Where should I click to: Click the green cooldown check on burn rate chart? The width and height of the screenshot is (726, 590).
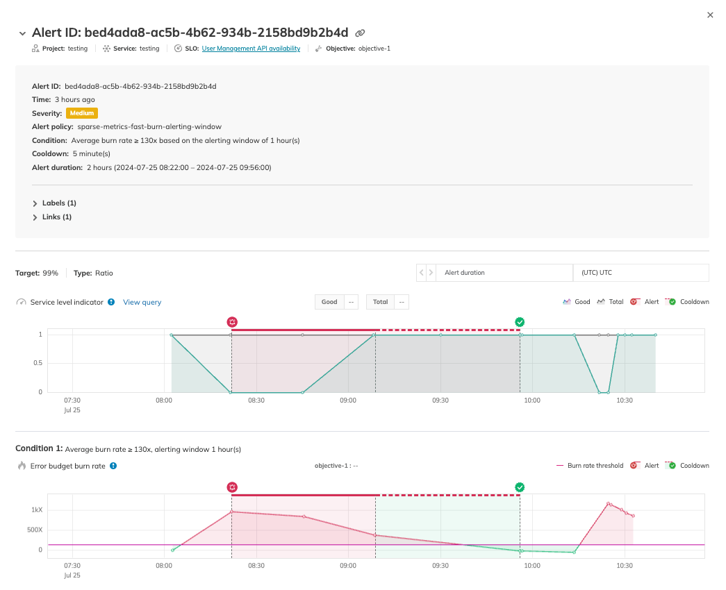(520, 487)
